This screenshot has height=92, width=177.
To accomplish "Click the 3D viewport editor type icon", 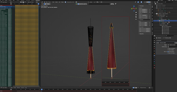I will tap(42, 2).
